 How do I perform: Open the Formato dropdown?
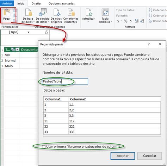(x=130, y=15)
